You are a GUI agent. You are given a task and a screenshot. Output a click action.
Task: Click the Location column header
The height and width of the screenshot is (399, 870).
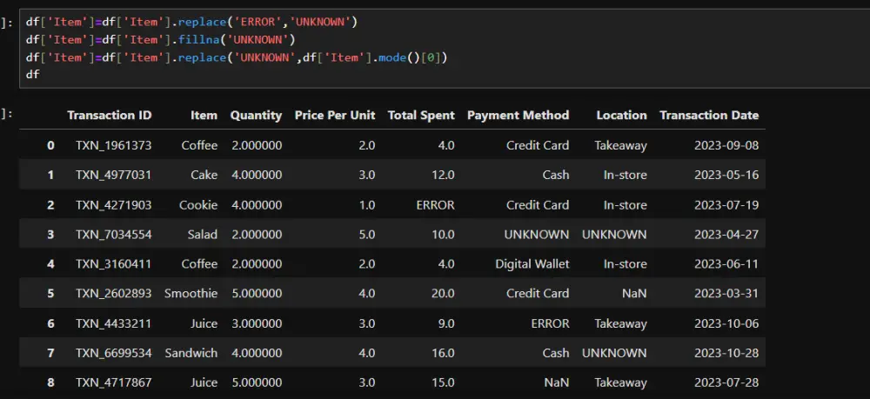tap(621, 116)
